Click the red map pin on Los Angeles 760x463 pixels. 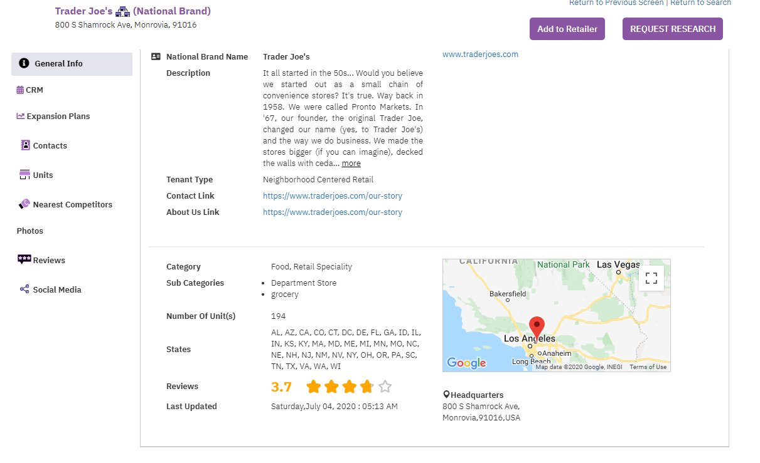tap(536, 330)
